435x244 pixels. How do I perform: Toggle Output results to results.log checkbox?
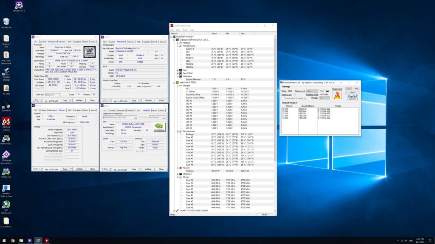click(x=283, y=98)
